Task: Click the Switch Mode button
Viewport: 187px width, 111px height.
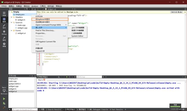Action: point(177,12)
